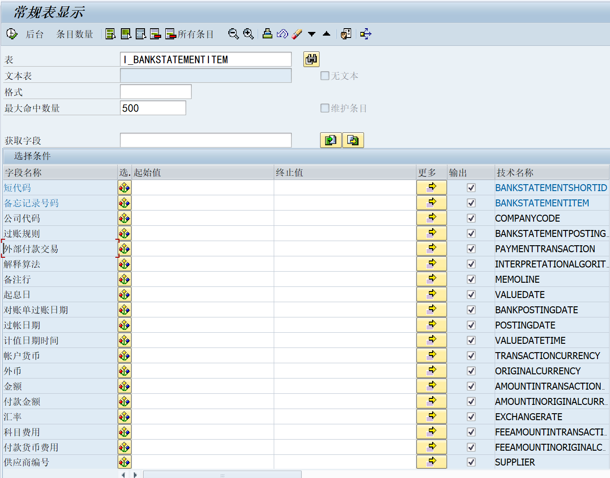Click the zoom out magnifier icon
The width and height of the screenshot is (610, 478).
pyautogui.click(x=233, y=34)
